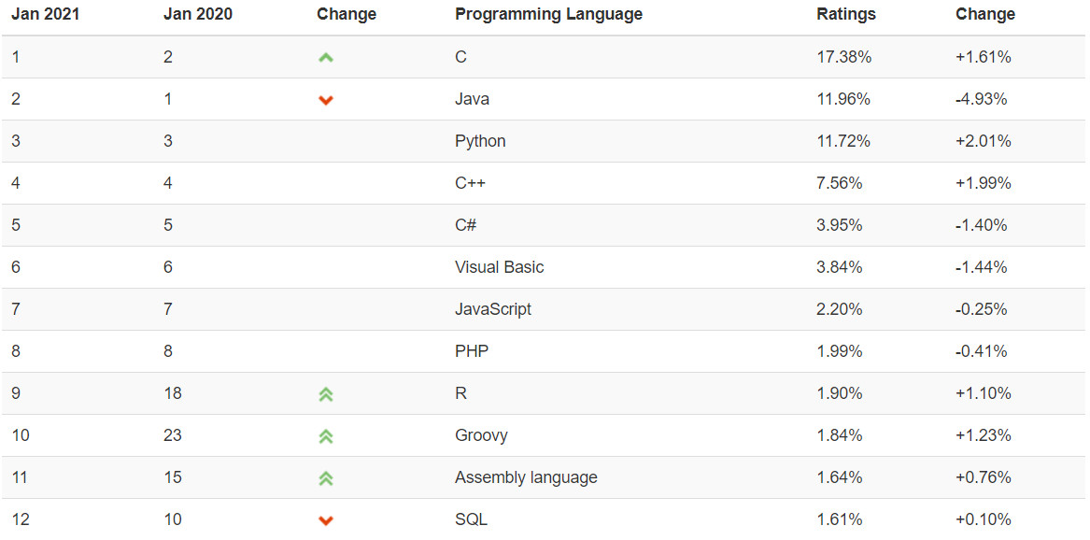This screenshot has height=540, width=1090.
Task: Click the red down arrow beside SQL
Action: click(325, 520)
